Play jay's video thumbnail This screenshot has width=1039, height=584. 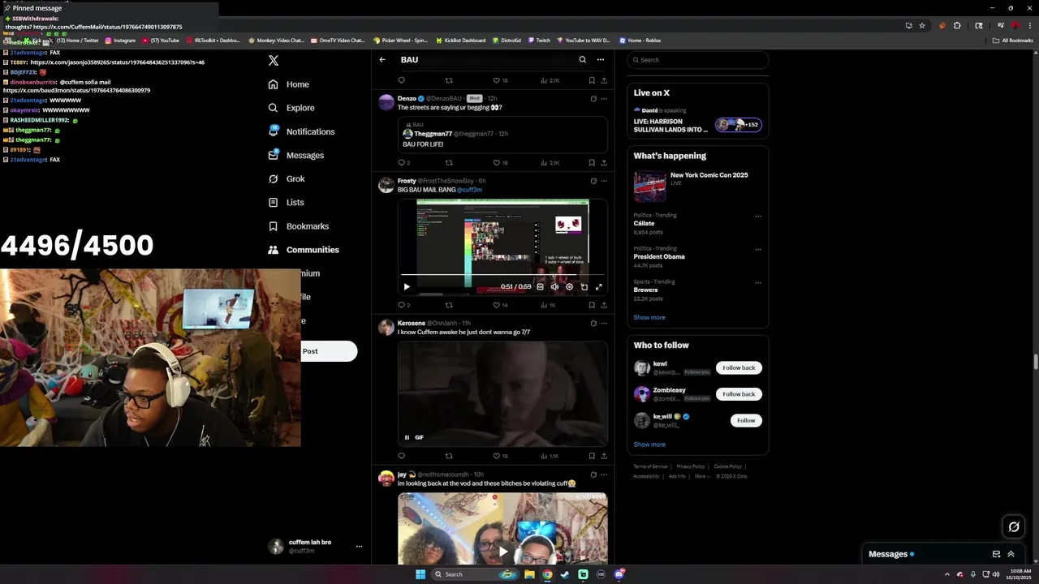[502, 552]
